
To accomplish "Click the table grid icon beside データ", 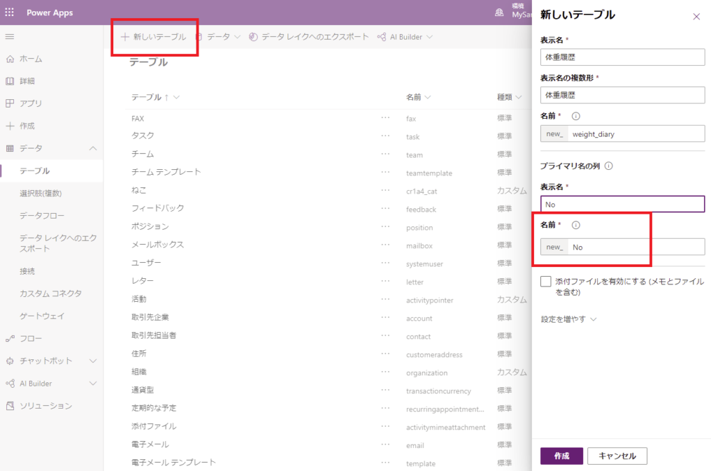I will 10,148.
